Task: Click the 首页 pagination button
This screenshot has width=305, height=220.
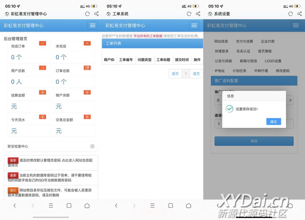Action: tap(175, 74)
